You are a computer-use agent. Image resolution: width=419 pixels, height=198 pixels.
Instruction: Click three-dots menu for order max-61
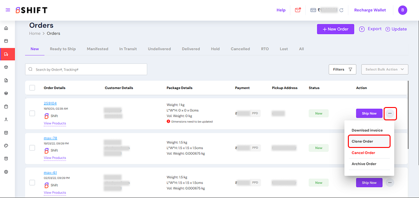[390, 182]
